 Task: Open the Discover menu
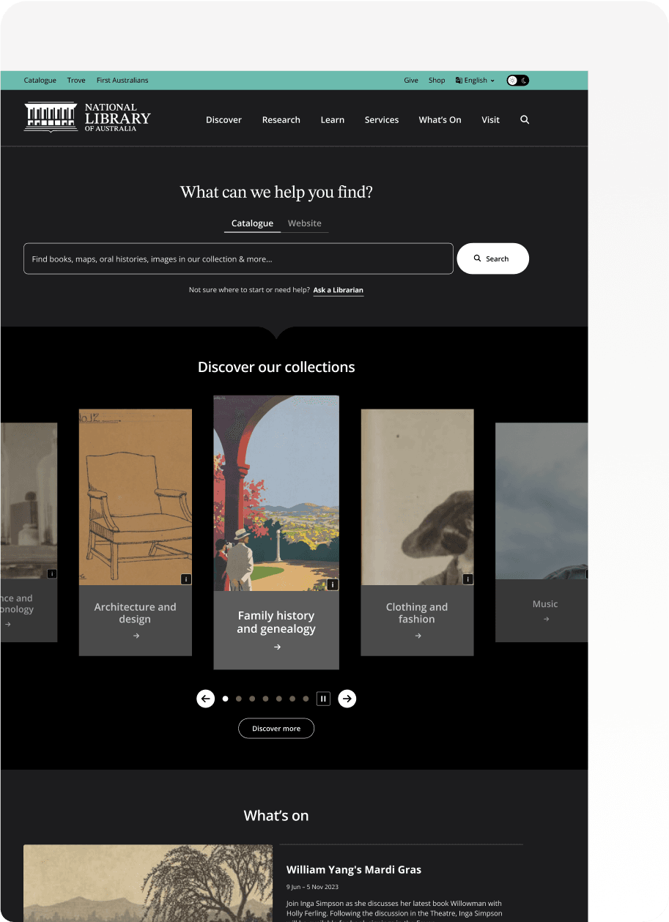coord(223,120)
